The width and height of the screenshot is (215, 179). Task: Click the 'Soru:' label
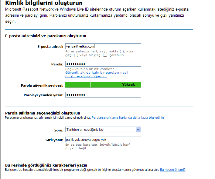[x=59, y=130]
